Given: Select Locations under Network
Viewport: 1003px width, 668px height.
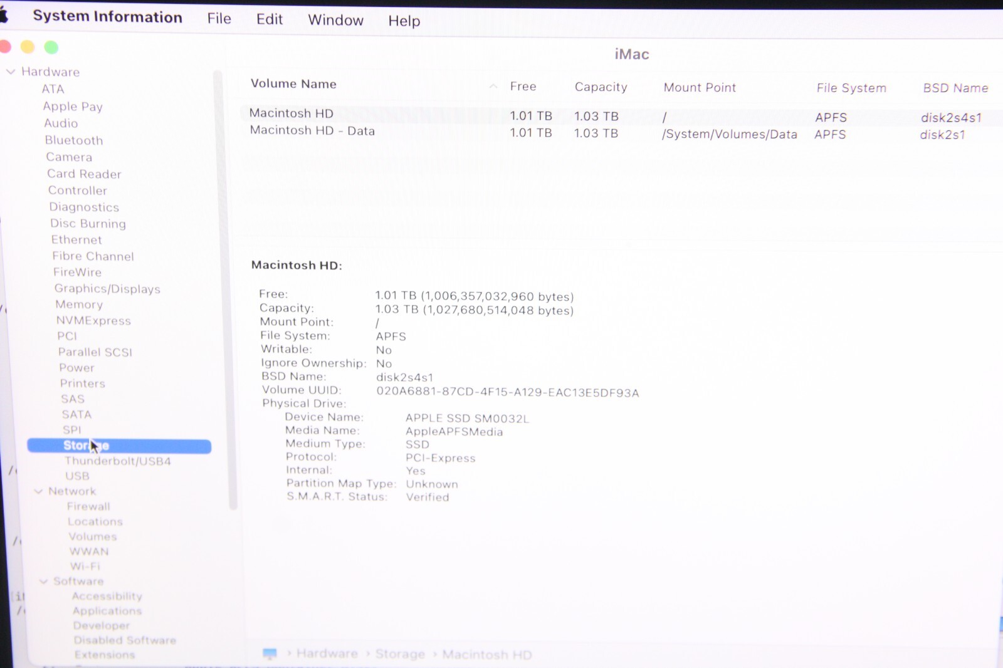Looking at the screenshot, I should click(95, 521).
